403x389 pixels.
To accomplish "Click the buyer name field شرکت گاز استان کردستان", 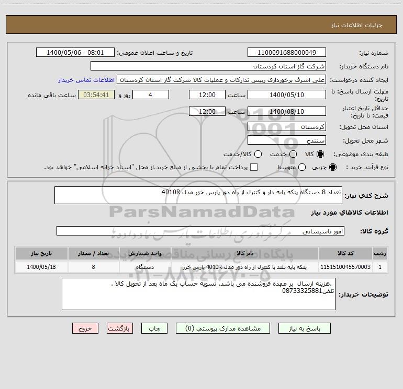I will pos(208,66).
